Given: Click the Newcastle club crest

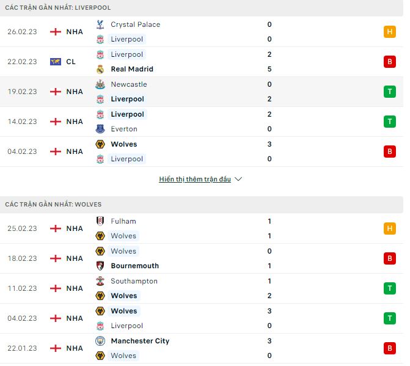Looking at the screenshot, I should point(100,84).
